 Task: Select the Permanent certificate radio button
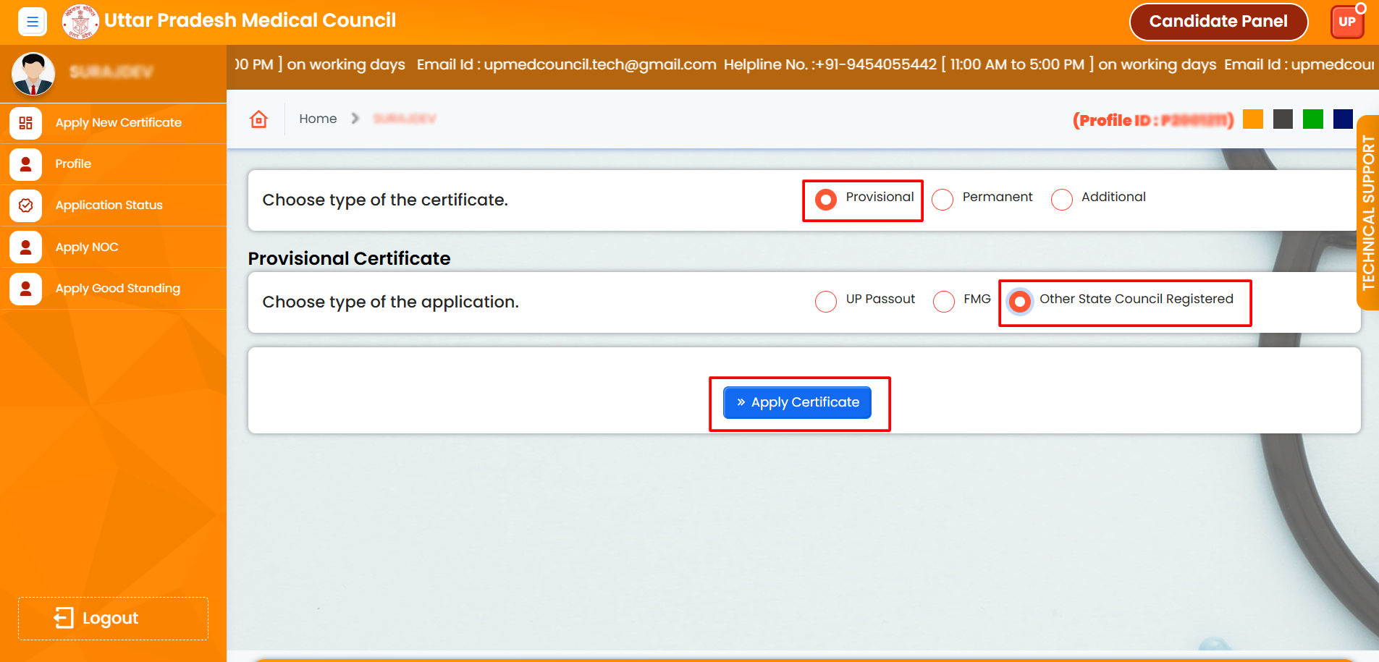[942, 200]
